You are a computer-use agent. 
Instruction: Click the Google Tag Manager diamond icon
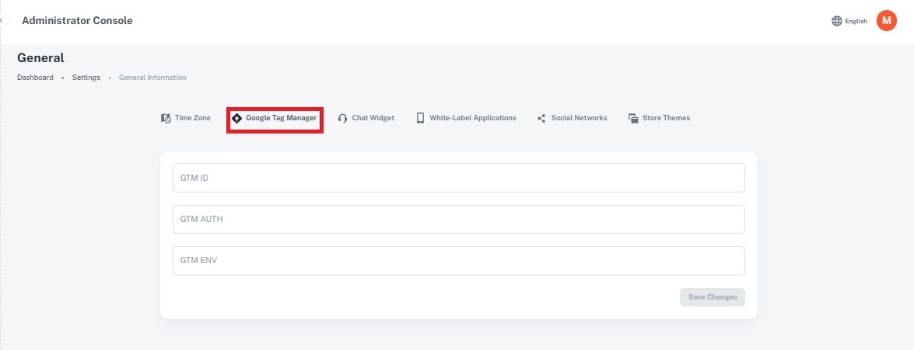(237, 119)
